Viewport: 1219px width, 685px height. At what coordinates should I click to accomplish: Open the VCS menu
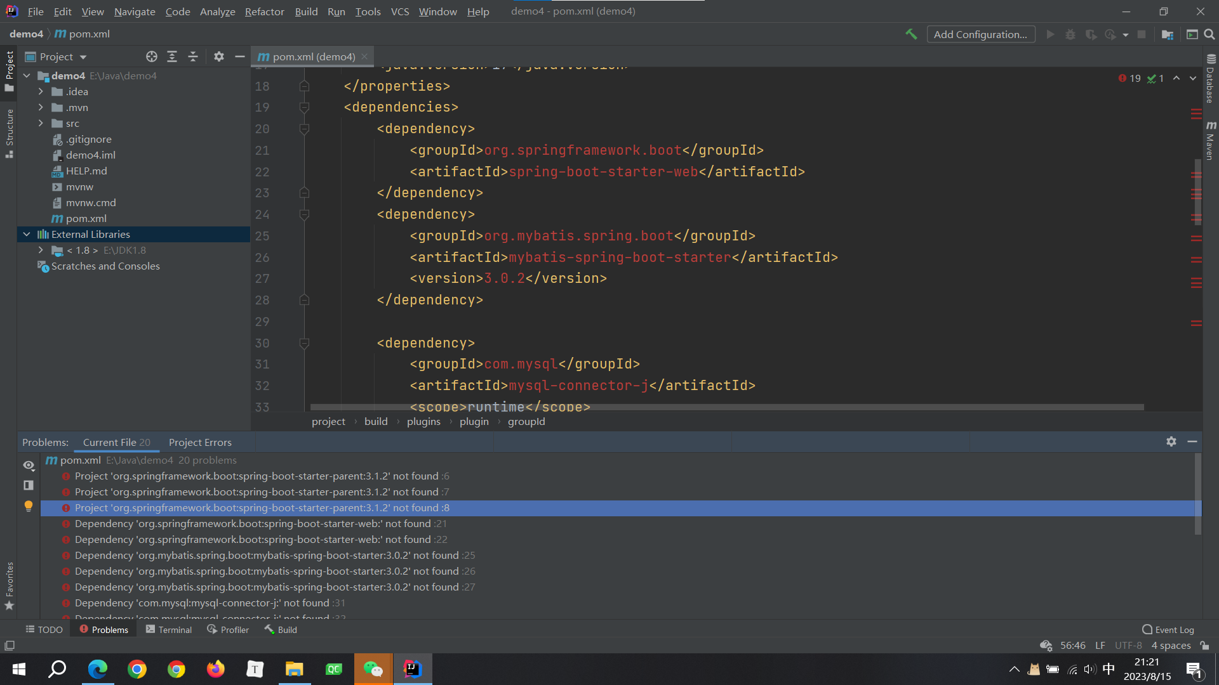pos(400,11)
